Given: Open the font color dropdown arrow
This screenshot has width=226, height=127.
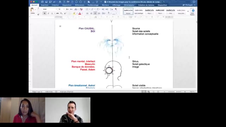Looking at the screenshot, I should 82,13.
